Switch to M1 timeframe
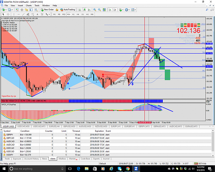215x172 pixels. click(x=54, y=14)
